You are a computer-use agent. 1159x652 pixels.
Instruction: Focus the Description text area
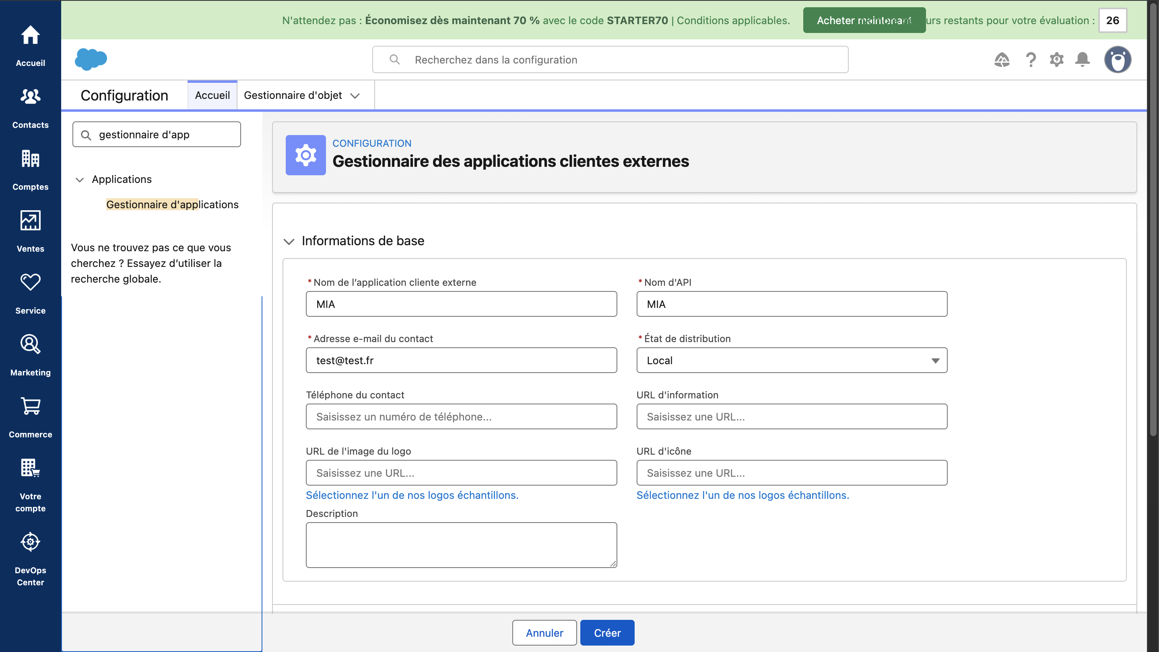pyautogui.click(x=461, y=545)
